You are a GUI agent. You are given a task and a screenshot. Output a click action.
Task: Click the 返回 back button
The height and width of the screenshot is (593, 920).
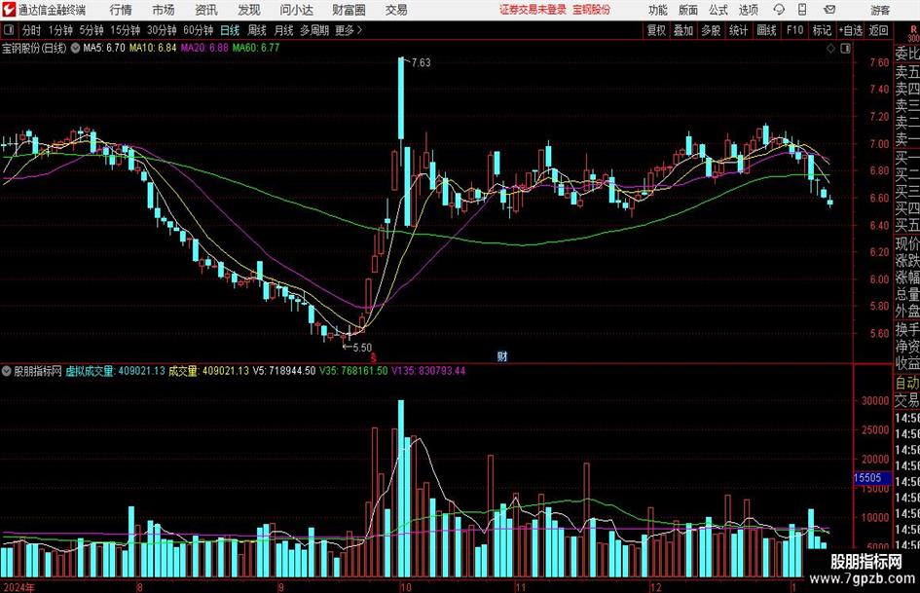click(x=878, y=30)
